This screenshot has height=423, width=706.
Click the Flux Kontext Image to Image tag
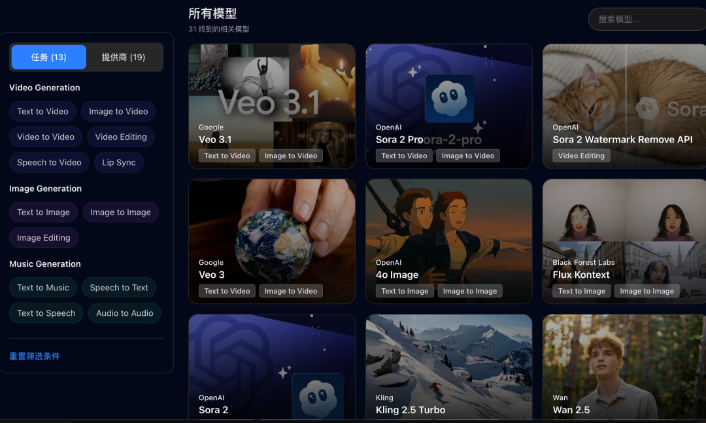click(647, 291)
